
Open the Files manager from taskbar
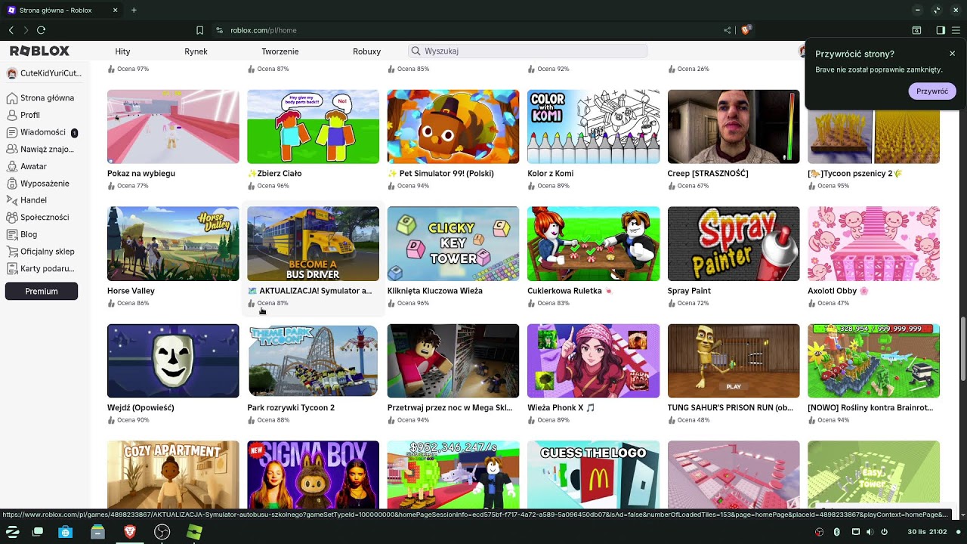tap(97, 532)
